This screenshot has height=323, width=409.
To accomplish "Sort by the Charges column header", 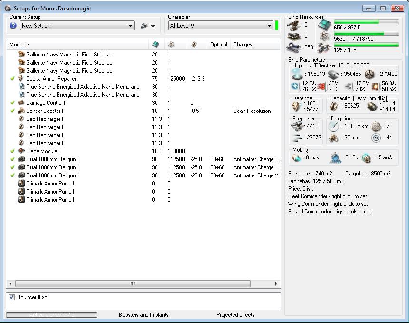I will click(255, 45).
